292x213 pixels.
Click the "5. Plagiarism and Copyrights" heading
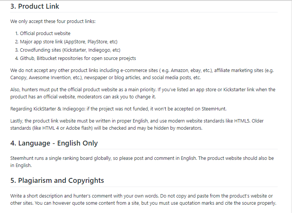pos(57,180)
